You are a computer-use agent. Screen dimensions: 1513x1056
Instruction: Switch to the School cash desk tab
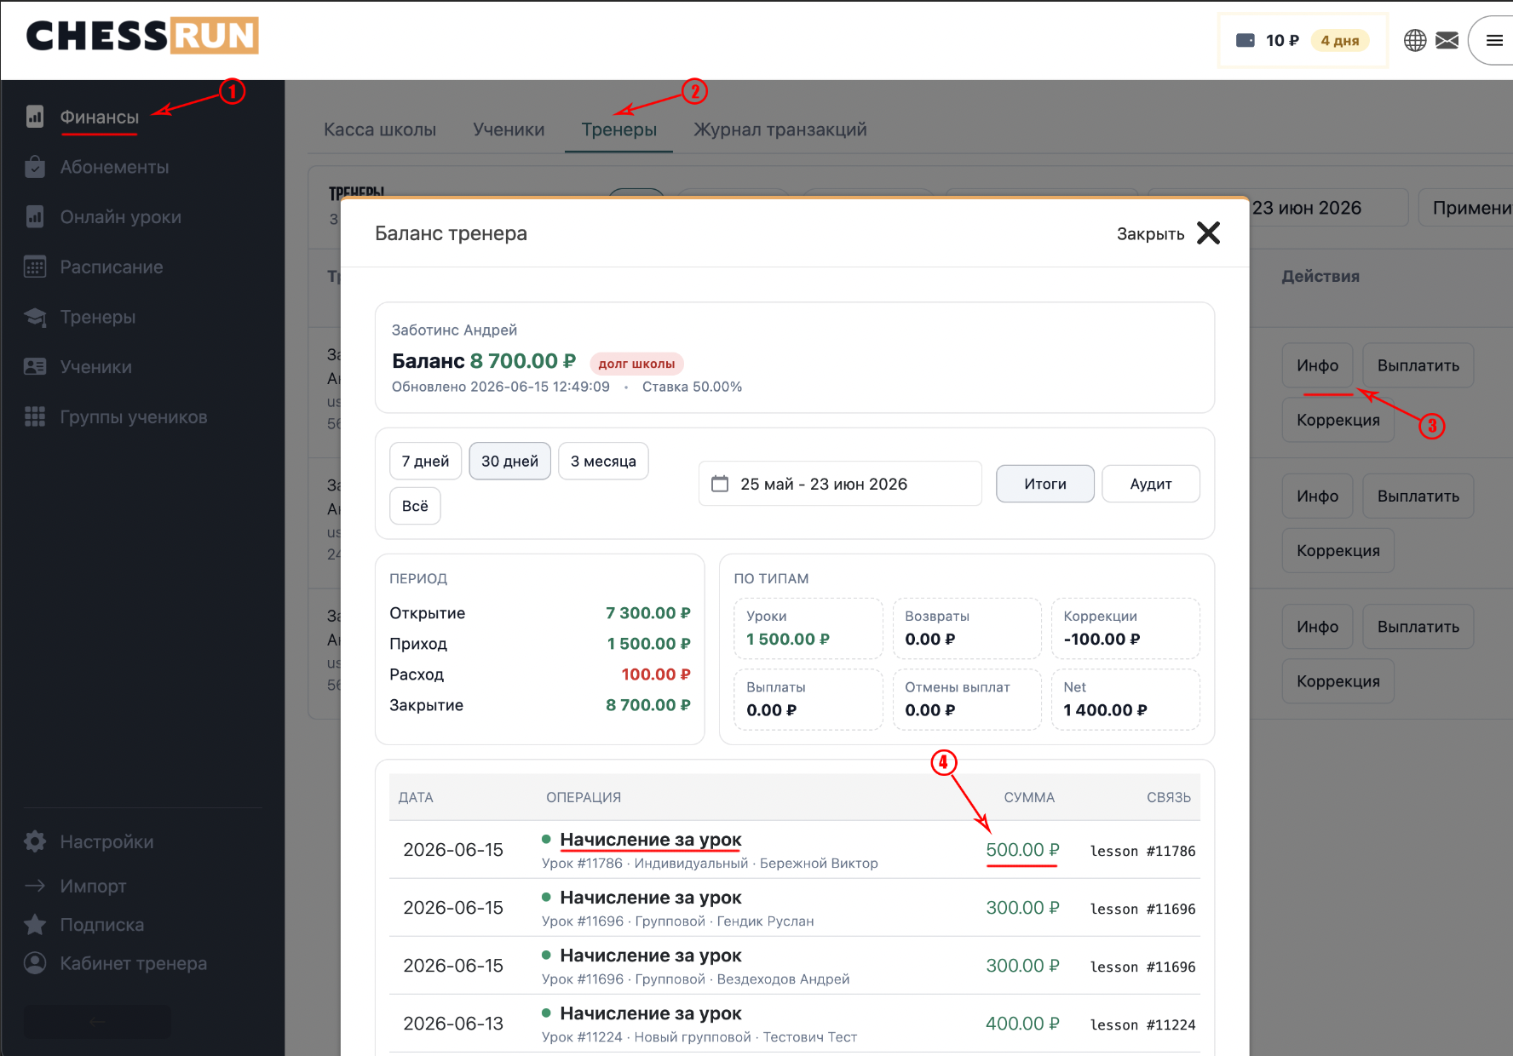point(380,129)
